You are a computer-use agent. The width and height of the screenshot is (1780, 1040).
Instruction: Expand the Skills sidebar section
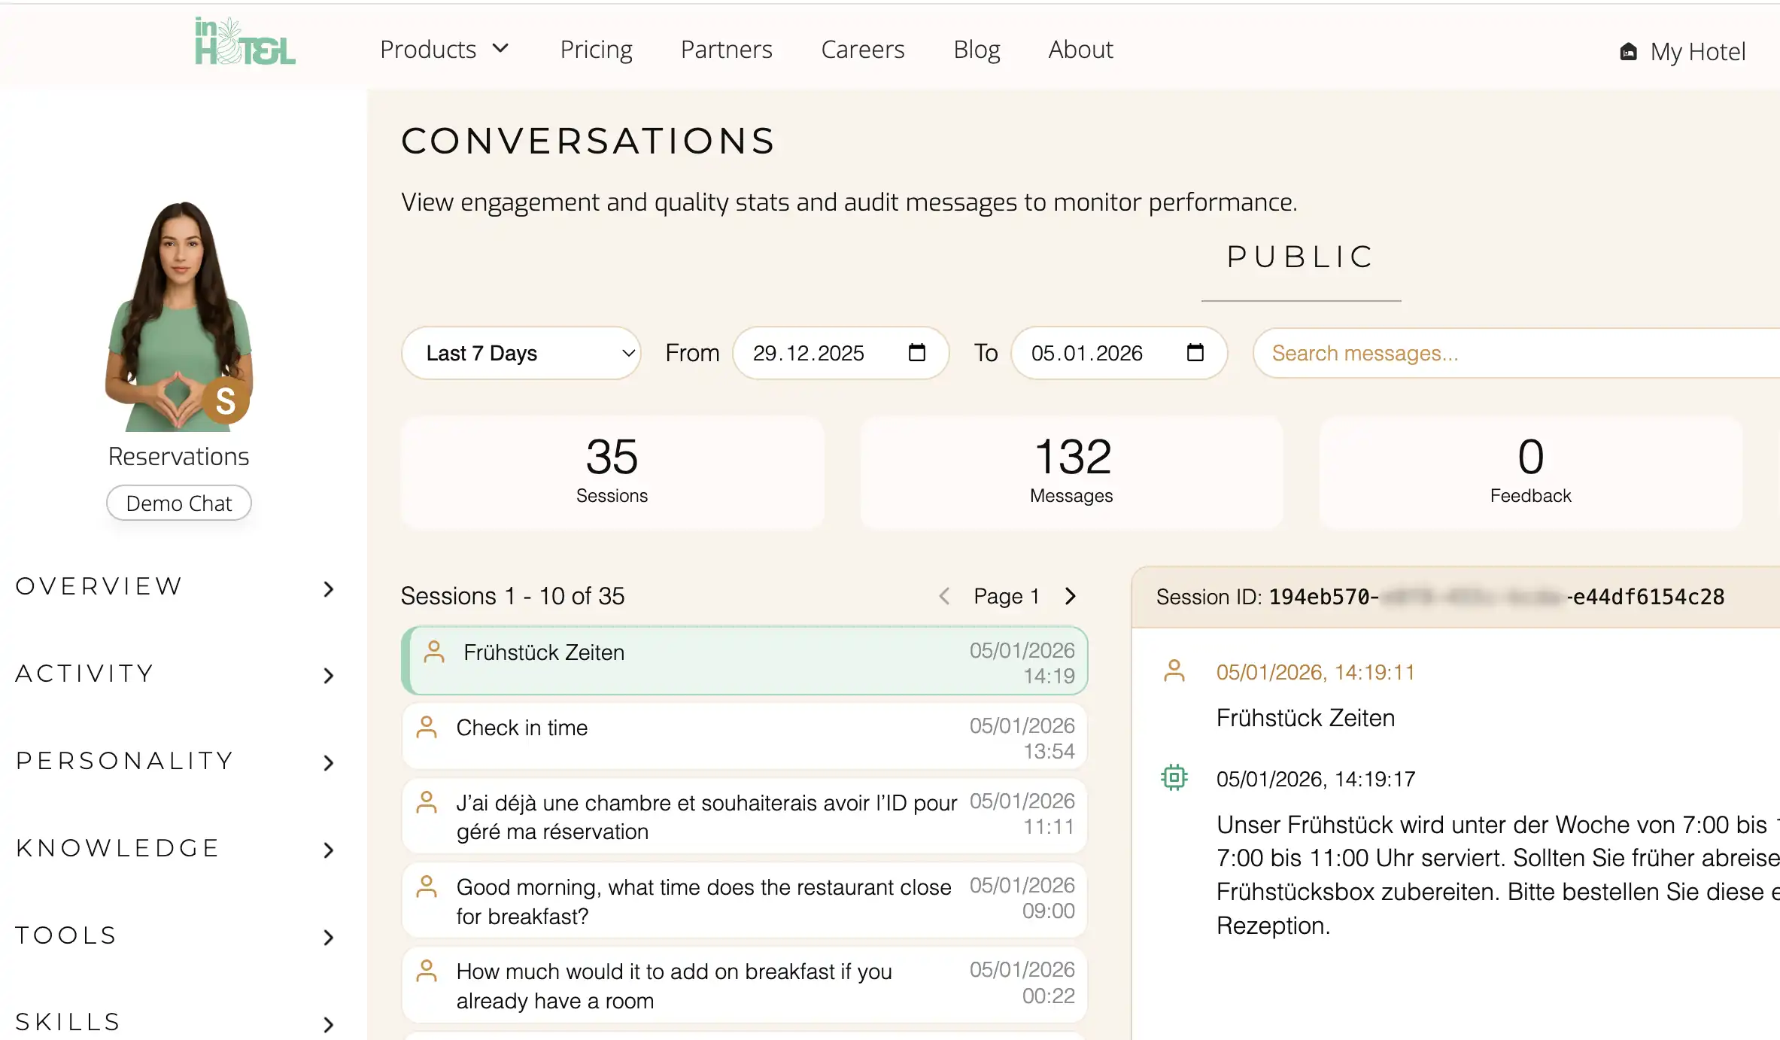coord(175,1023)
